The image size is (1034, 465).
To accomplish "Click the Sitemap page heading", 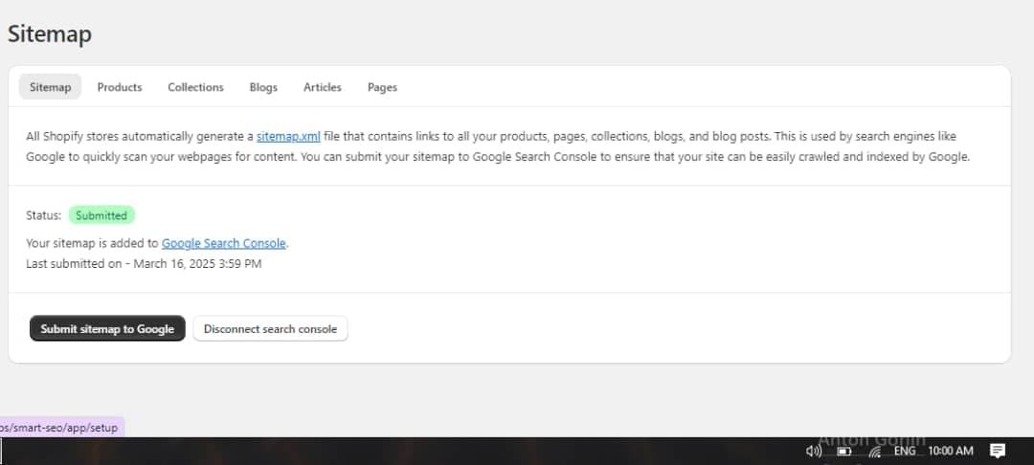I will click(x=50, y=34).
